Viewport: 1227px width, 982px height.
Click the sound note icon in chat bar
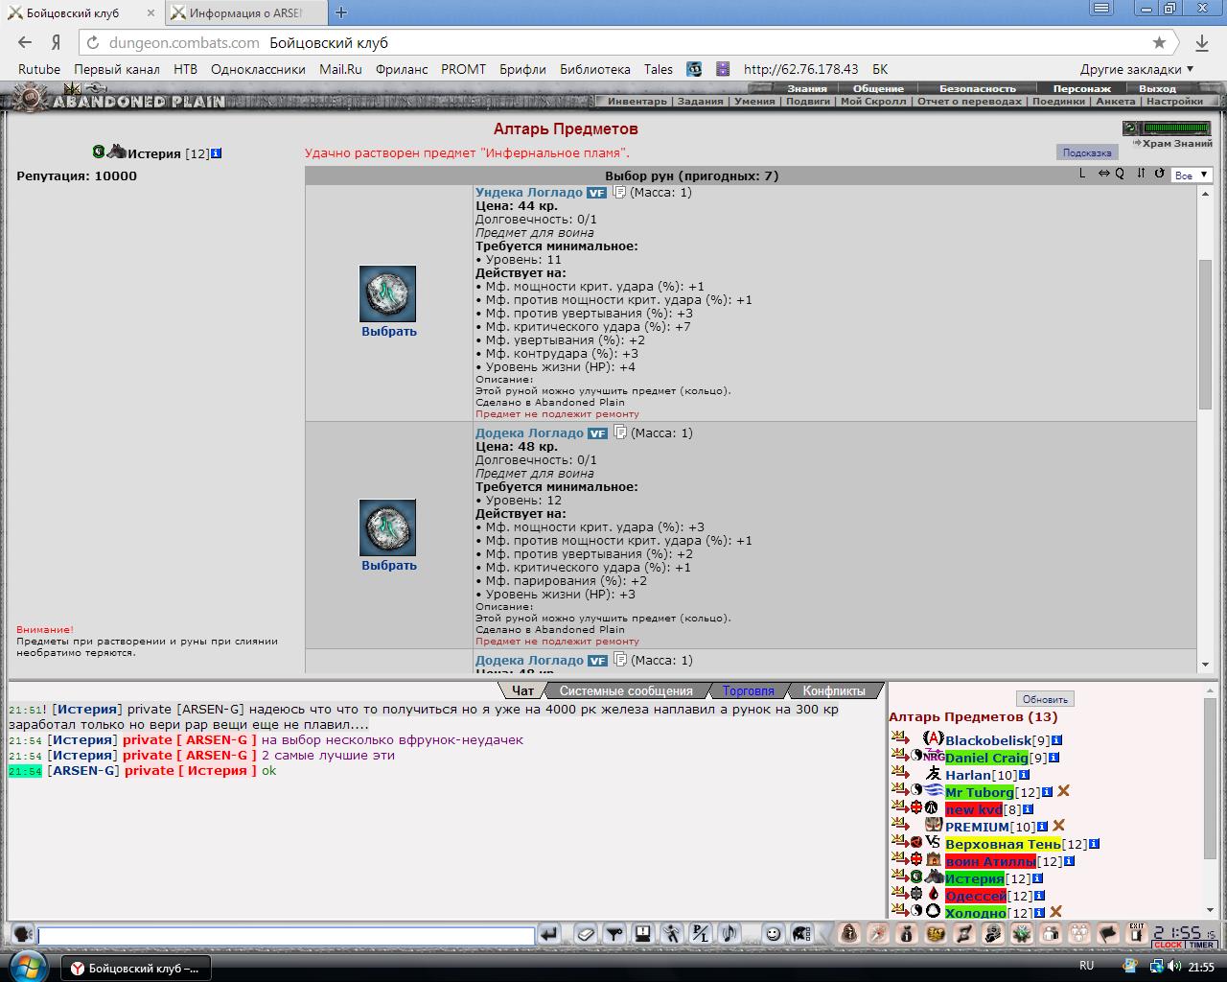[729, 934]
